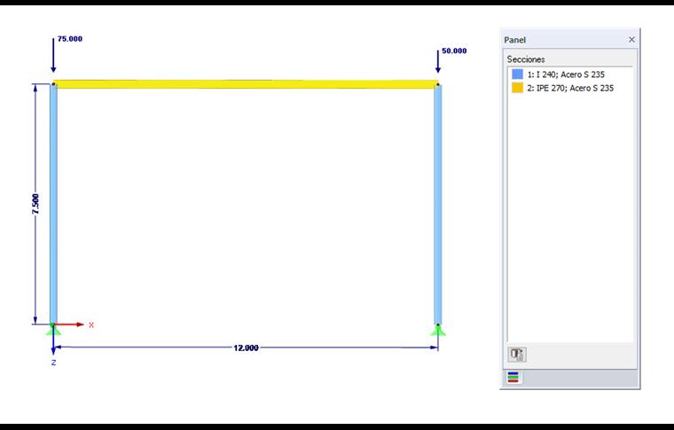The width and height of the screenshot is (674, 430).
Task: Click the 7.500 height dimension label
Action: (x=35, y=204)
